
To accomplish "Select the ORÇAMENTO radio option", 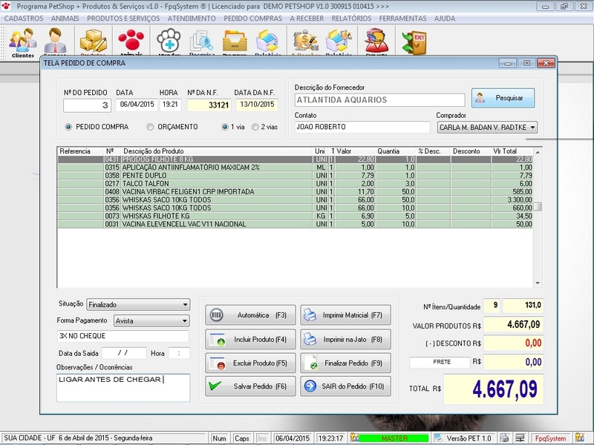I will [151, 127].
